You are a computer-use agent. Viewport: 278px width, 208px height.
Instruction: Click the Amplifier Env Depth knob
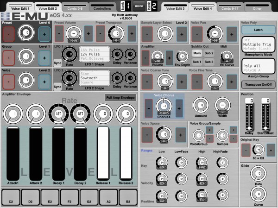pos(182,57)
